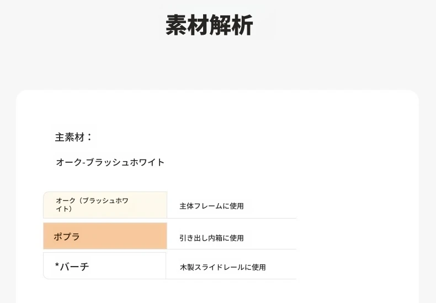Click the 引き出し内箱に使用 description

pyautogui.click(x=211, y=238)
